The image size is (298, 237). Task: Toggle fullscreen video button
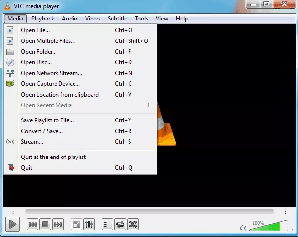(76, 224)
